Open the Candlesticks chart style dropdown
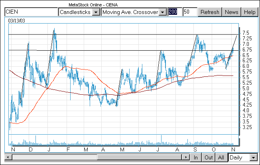260x165 pixels. coord(96,12)
